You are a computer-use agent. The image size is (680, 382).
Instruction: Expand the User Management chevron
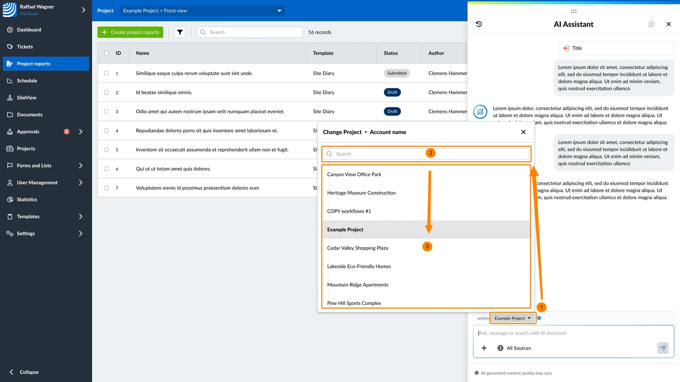pyautogui.click(x=81, y=183)
